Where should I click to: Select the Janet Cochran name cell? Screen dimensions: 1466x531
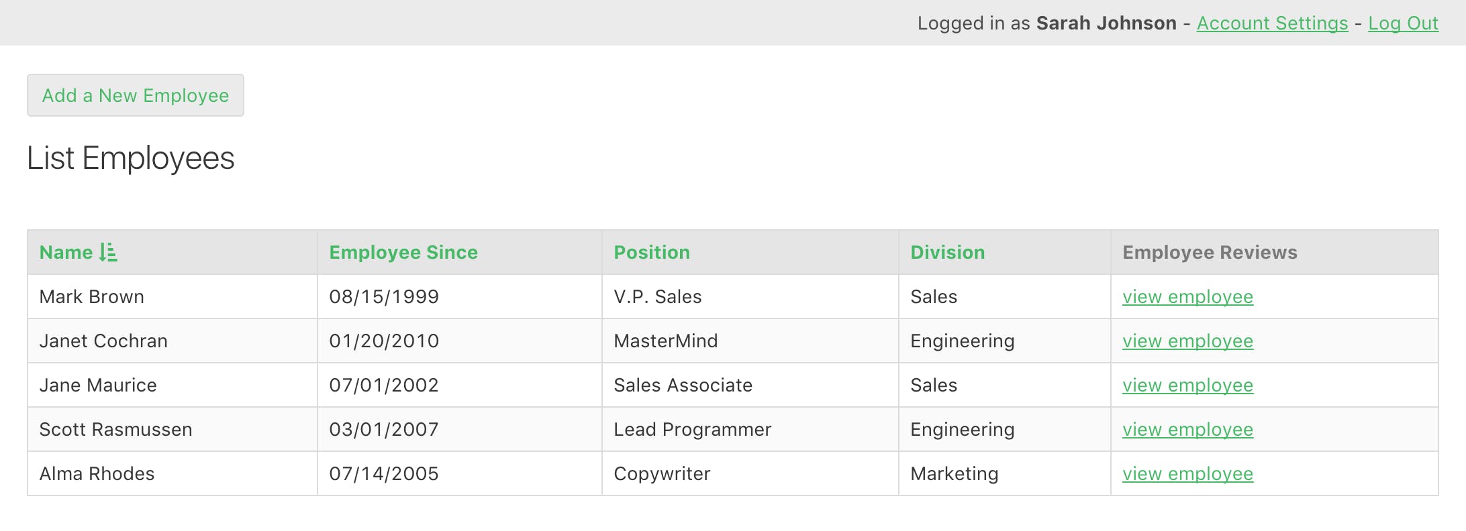click(173, 341)
